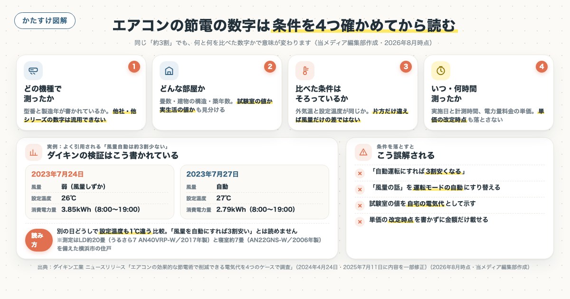570x299 pixels.
Task: Click the text 外気温と設定温度が同じか
Action: 332,112
